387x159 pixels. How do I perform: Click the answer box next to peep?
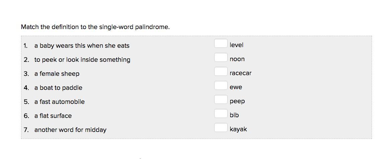tap(221, 100)
